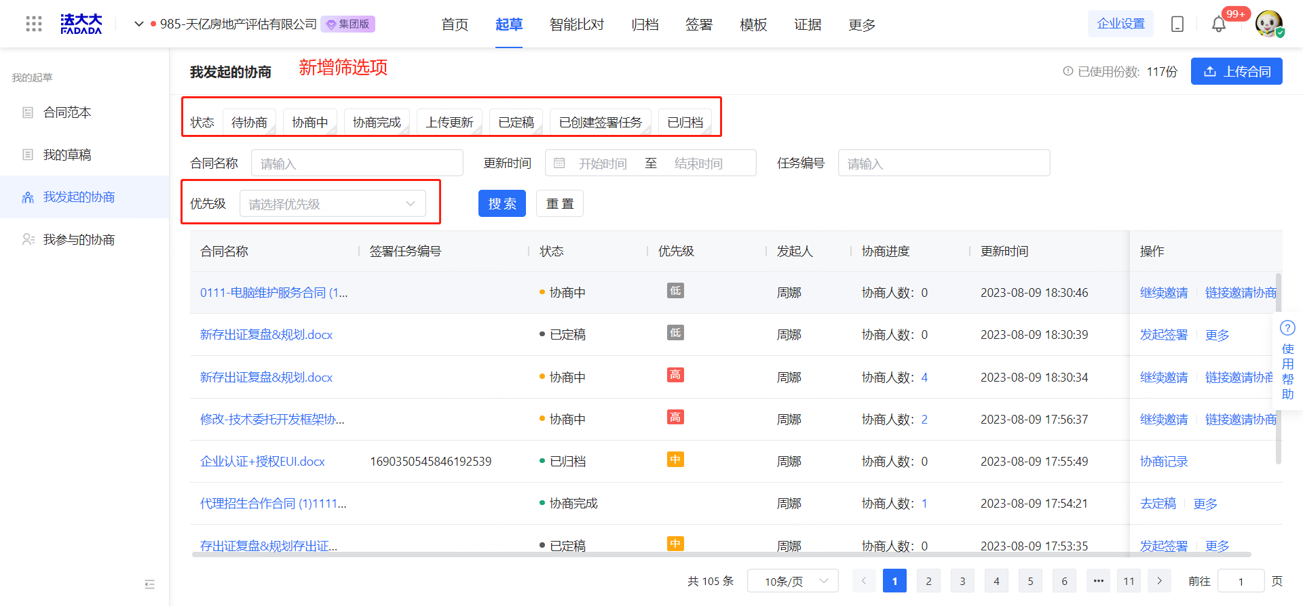Open the mobile device icon
The image size is (1303, 606).
(x=1177, y=24)
